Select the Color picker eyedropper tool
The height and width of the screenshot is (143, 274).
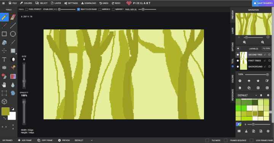pyautogui.click(x=13, y=42)
